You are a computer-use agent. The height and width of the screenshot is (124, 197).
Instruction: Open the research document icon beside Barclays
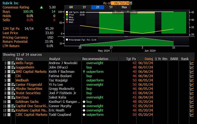click(x=13, y=97)
